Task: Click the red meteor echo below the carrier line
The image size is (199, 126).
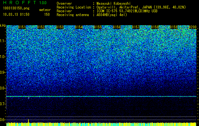Action: click(28, 98)
